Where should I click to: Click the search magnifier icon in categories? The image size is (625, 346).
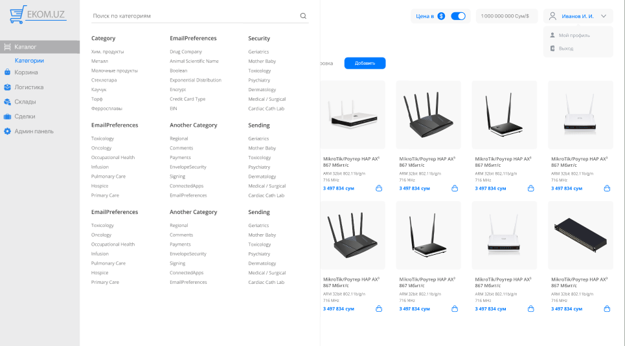[x=303, y=16]
